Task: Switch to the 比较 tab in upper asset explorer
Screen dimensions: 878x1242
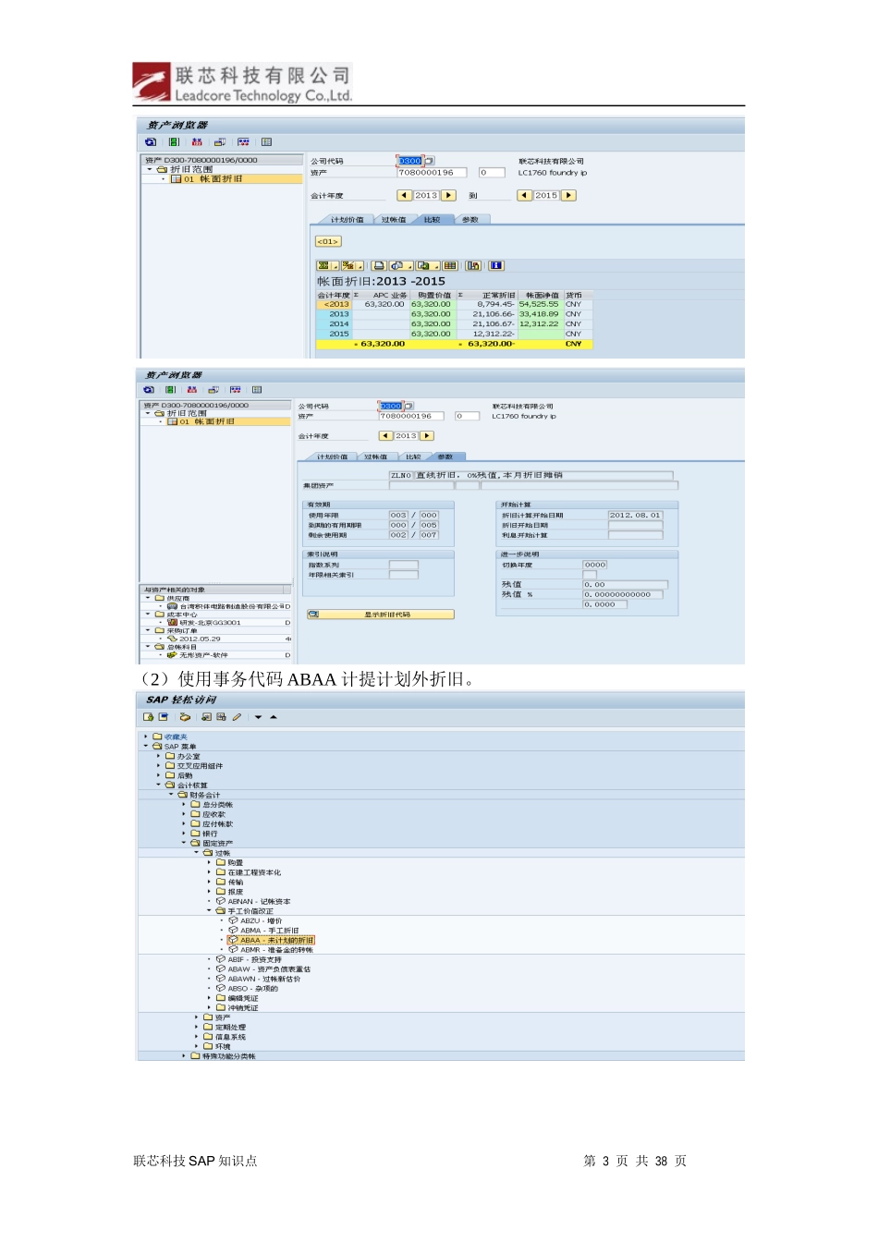Action: coord(432,220)
